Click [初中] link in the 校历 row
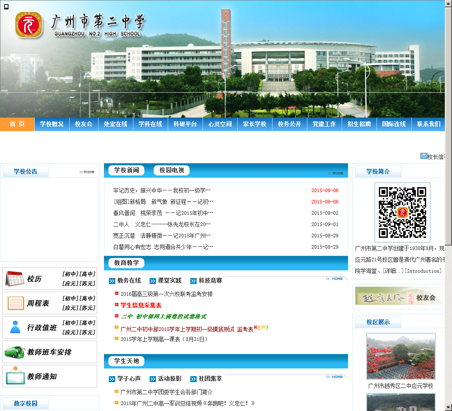This screenshot has width=452, height=411. [x=71, y=274]
